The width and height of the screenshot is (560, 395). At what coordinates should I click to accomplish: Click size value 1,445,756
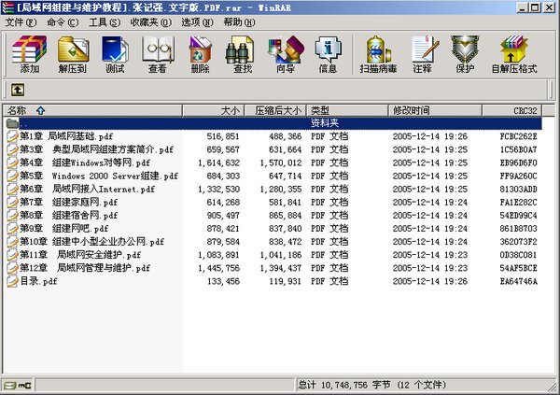point(219,268)
